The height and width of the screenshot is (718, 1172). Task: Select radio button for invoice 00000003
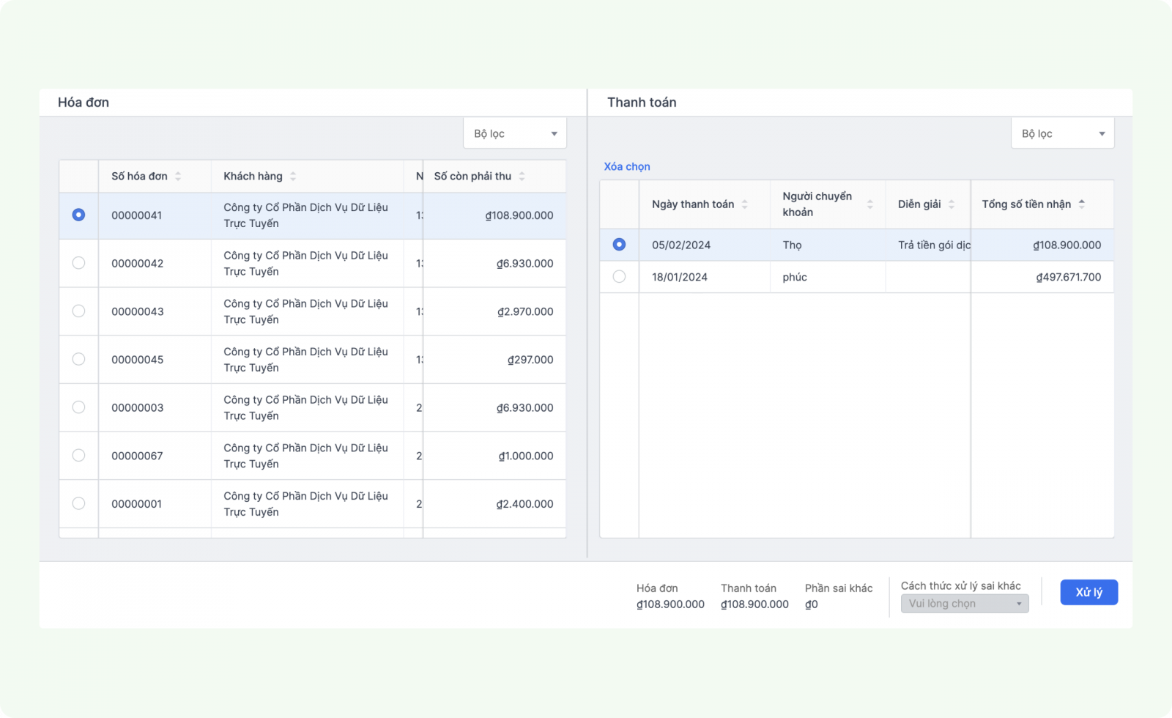(78, 407)
